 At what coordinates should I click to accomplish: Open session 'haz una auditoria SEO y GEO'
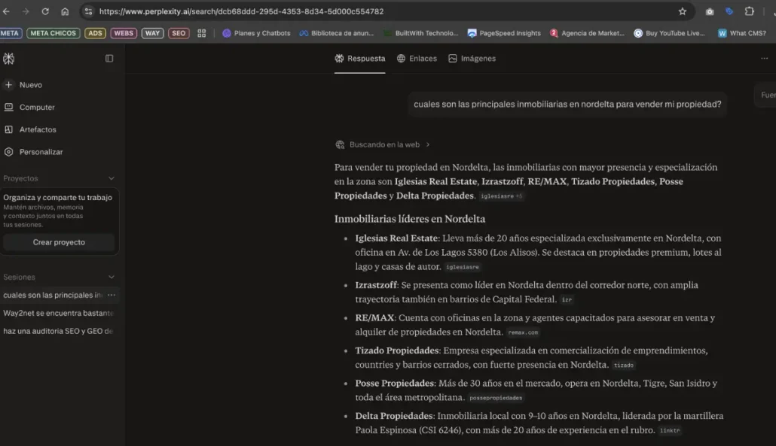(x=59, y=331)
